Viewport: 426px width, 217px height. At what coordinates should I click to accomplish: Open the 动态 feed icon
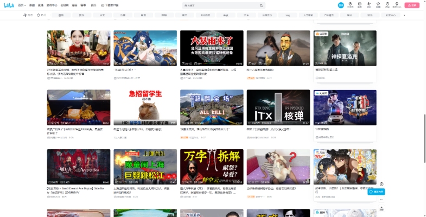369,5
